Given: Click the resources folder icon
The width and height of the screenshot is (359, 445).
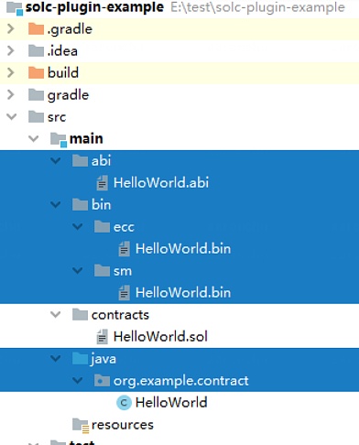Looking at the screenshot, I should click(x=81, y=425).
